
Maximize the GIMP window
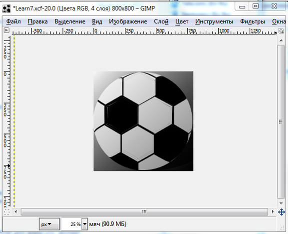(256, 6)
